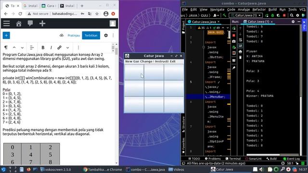This screenshot has height=173, width=308.
Task: Toggle italic formatting in block toolbar
Action: [51, 48]
